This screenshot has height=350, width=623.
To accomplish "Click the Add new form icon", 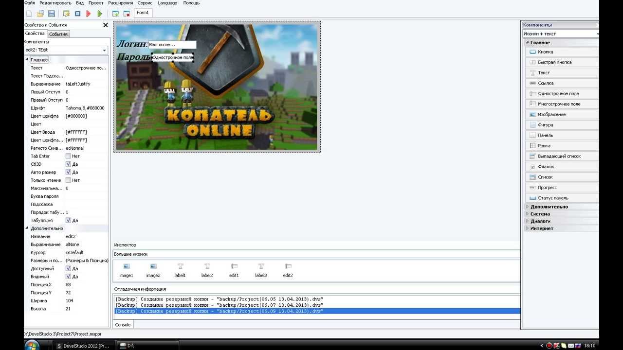I will click(x=115, y=14).
